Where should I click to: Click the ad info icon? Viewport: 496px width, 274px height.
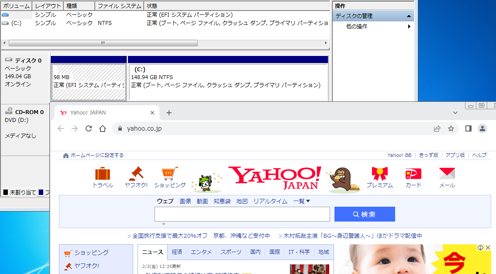480,248
